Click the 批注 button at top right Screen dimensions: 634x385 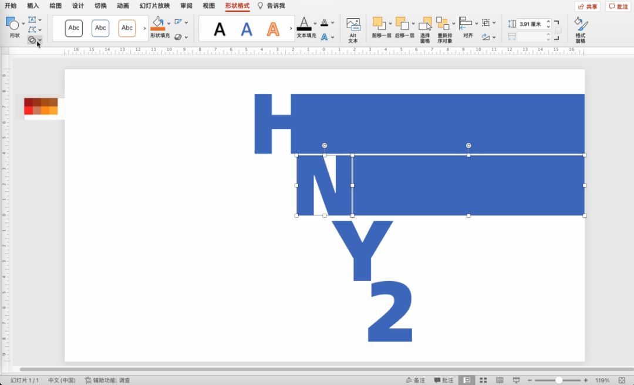618,6
